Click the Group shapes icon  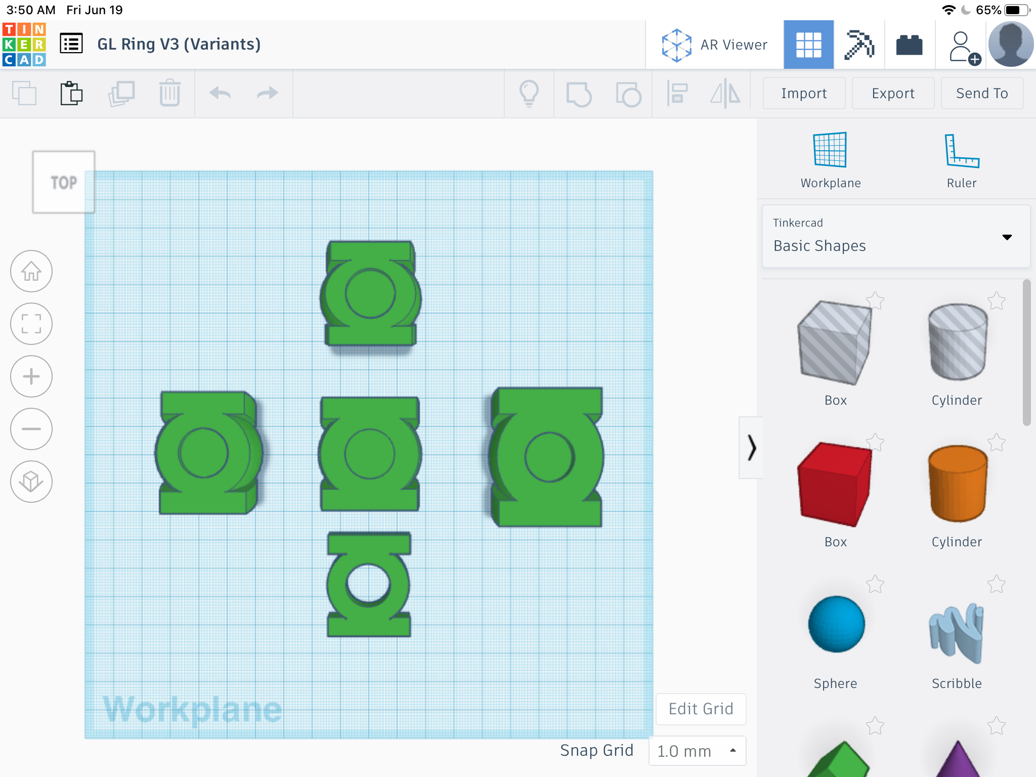579,94
